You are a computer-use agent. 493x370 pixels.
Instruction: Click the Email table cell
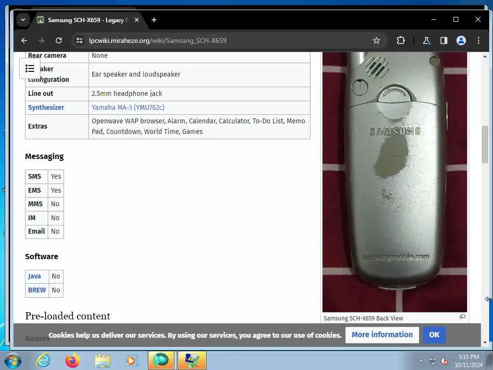(x=37, y=232)
